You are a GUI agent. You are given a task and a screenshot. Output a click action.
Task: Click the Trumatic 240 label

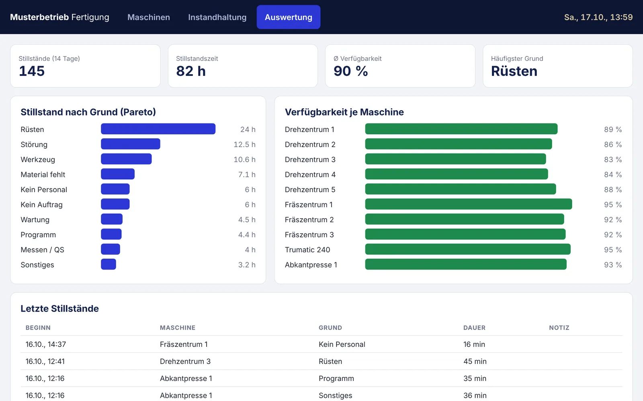[307, 250]
